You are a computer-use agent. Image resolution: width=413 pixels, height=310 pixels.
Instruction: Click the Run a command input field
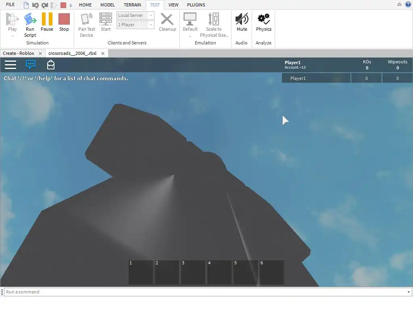click(x=205, y=292)
